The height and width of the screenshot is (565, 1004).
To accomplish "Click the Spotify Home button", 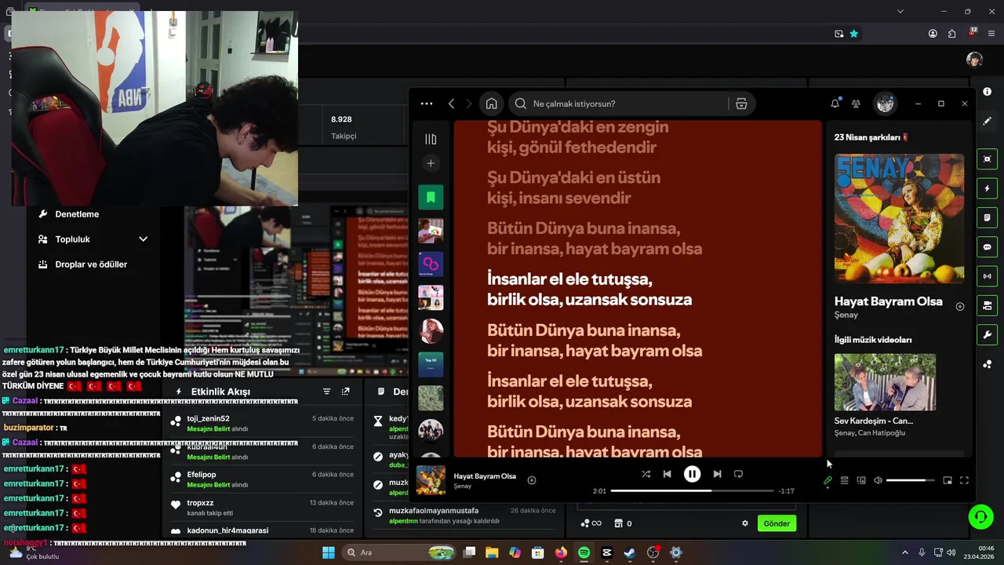I will pos(491,104).
